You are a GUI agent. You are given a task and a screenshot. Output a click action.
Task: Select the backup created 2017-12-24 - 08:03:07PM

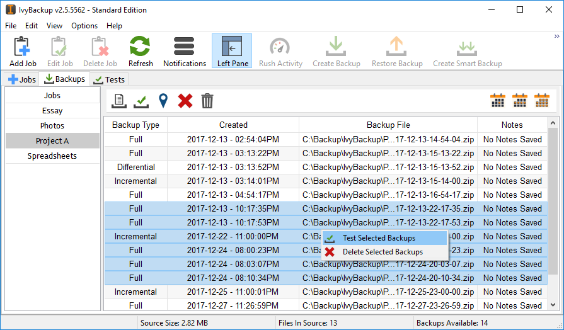coord(326,265)
